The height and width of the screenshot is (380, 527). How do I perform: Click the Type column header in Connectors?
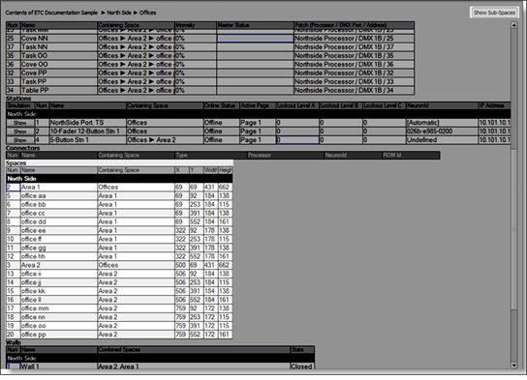(x=211, y=156)
